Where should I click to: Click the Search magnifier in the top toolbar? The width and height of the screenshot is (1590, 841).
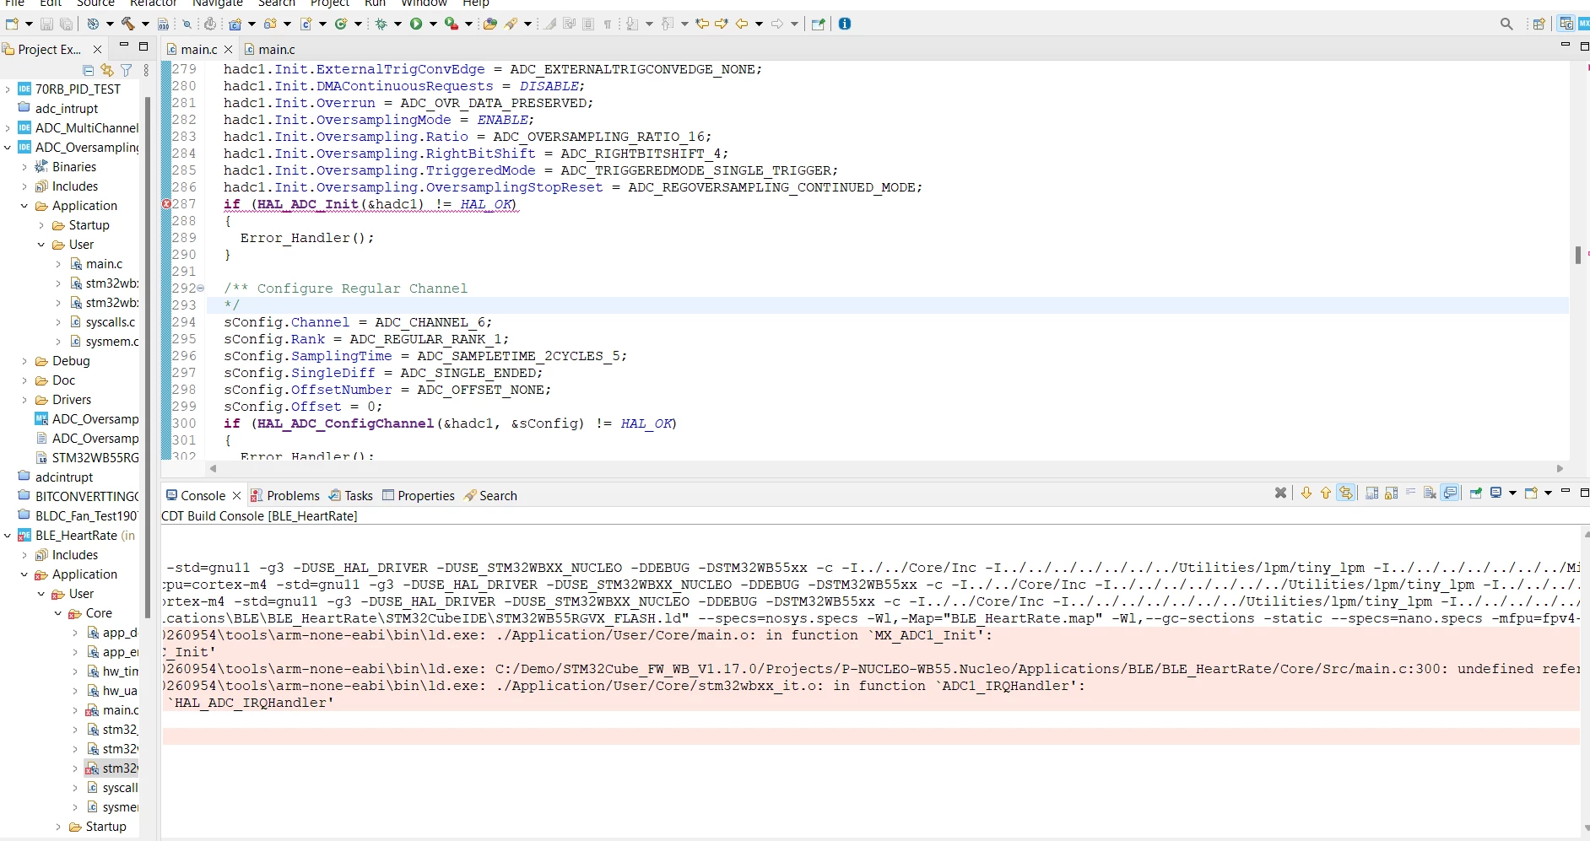click(1506, 24)
